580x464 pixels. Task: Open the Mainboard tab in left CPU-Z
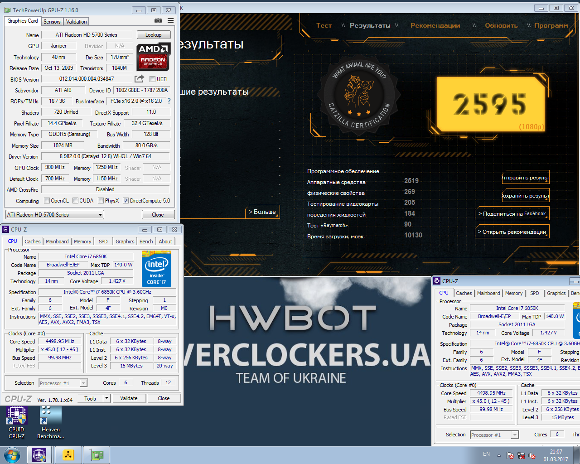coord(57,242)
